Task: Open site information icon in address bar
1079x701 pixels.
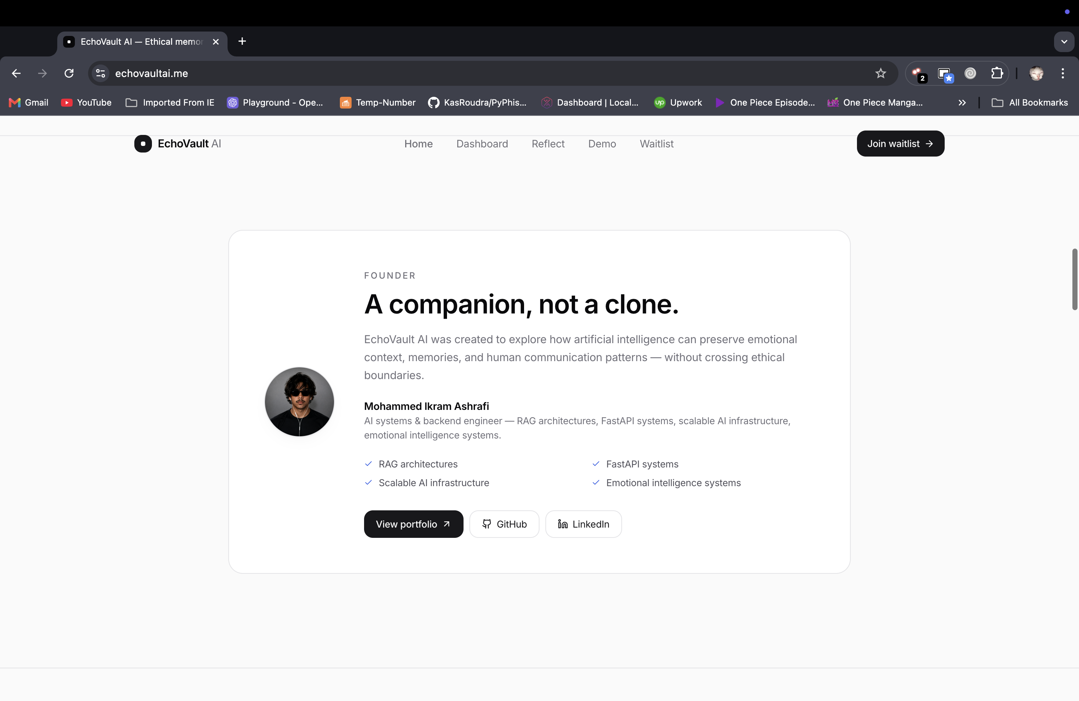Action: pyautogui.click(x=101, y=73)
